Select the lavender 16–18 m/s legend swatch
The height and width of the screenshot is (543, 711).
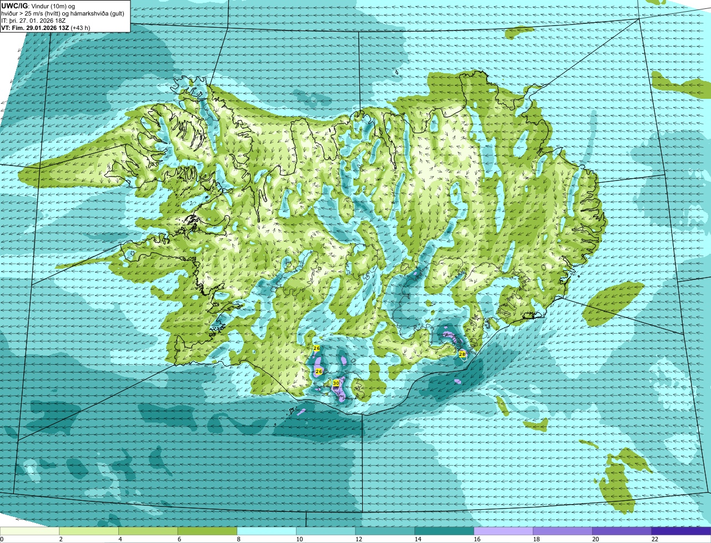click(x=504, y=531)
